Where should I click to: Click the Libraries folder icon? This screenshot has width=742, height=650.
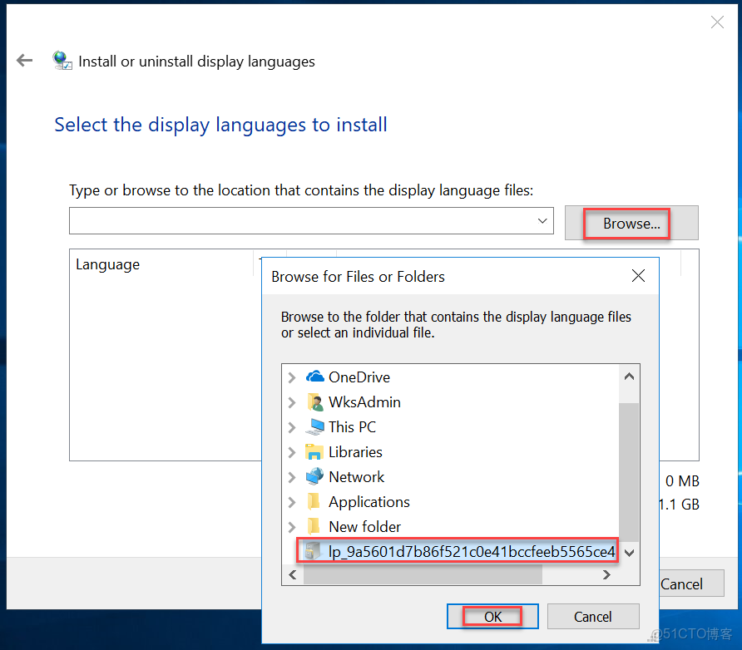(x=314, y=452)
